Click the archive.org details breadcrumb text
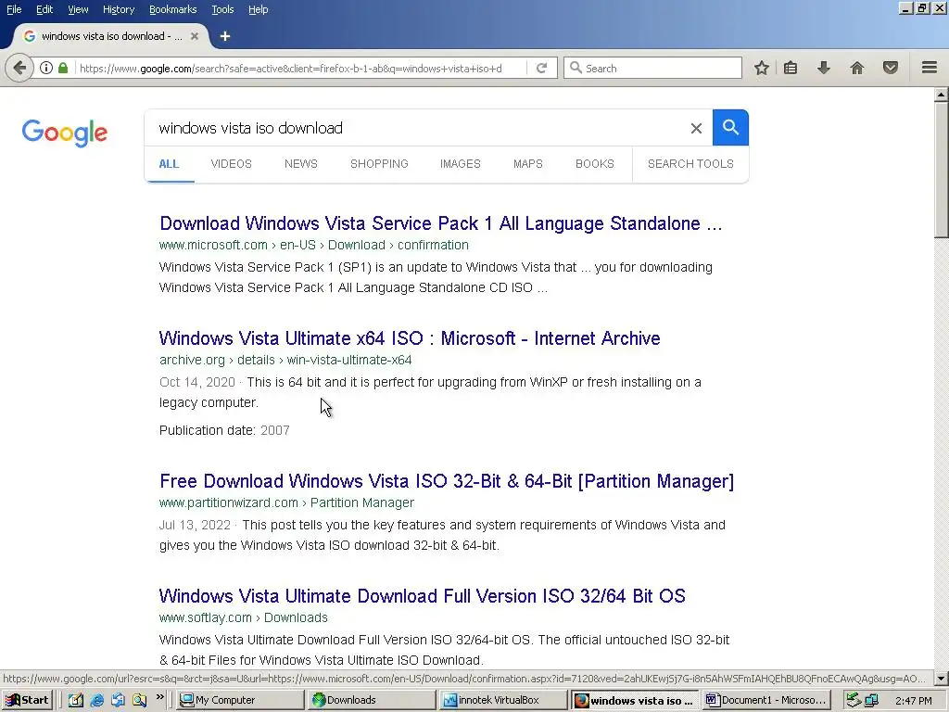Image resolution: width=949 pixels, height=712 pixels. 285,360
